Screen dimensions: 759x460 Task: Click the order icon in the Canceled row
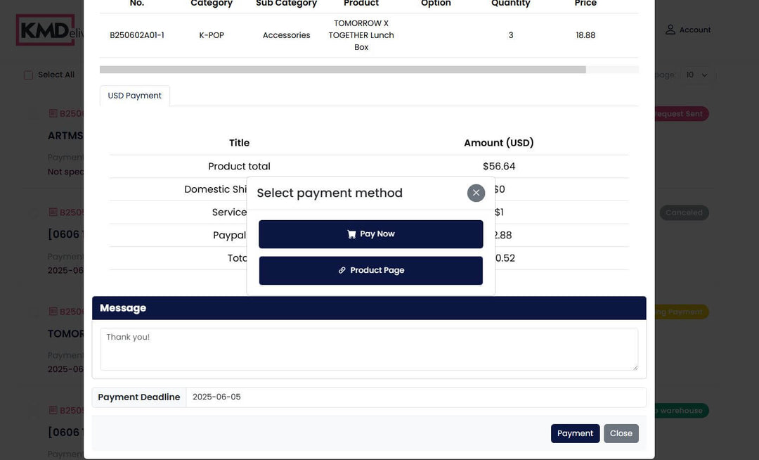pos(53,212)
